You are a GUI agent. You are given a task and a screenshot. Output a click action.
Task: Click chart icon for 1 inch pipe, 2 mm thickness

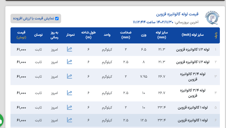69,107
